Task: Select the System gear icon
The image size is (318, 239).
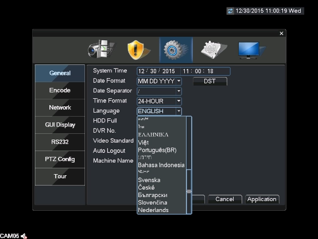Action: (176, 50)
